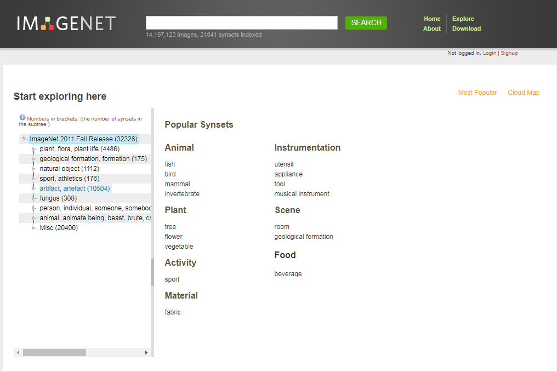
Task: Click the right arrow of horizontal scrollbar
Action: 146,352
